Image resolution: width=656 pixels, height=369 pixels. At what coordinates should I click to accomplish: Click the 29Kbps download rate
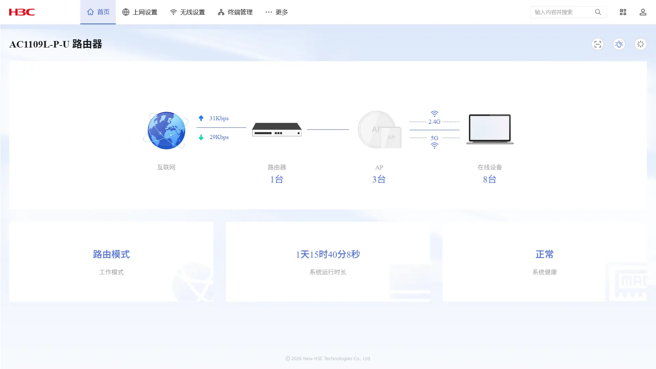coord(219,137)
